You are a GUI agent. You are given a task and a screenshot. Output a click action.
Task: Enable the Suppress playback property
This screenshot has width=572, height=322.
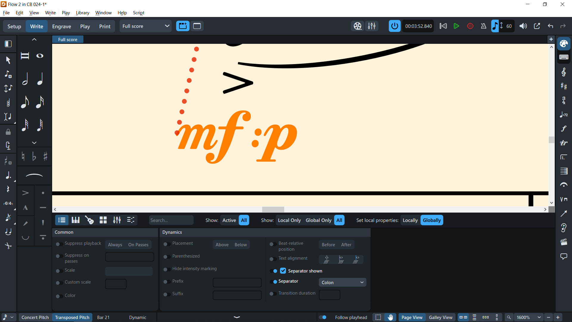pyautogui.click(x=58, y=244)
